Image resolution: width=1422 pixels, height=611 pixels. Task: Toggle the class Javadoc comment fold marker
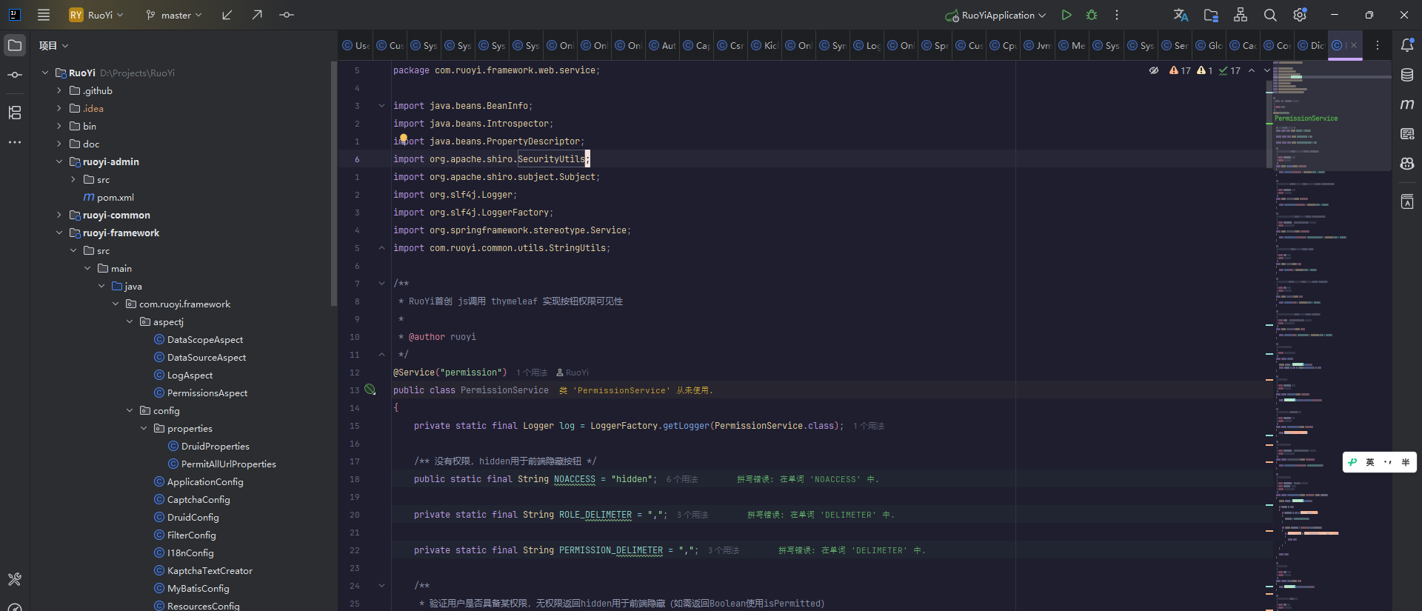point(381,284)
